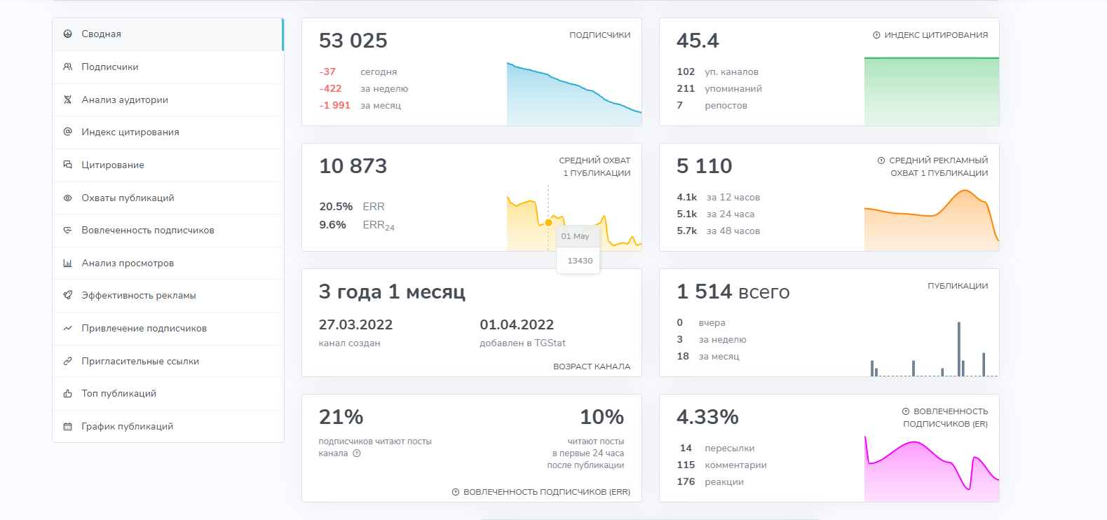Click the rocket icon for Эффективность рекламы
The image size is (1107, 520).
(68, 295)
